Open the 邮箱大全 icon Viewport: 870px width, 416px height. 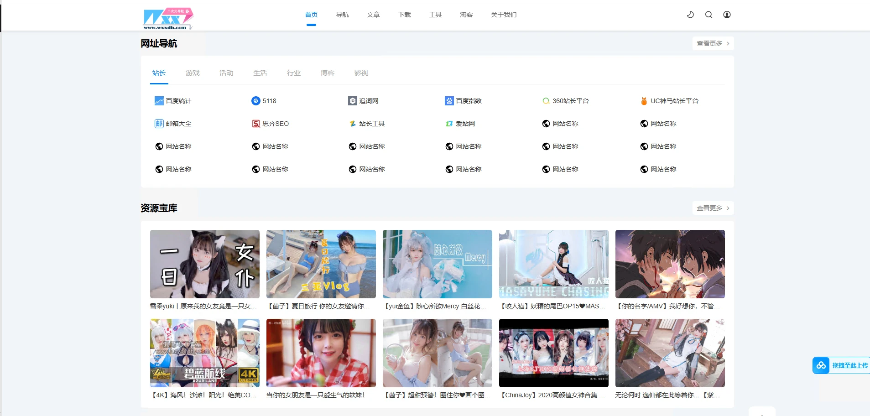(159, 124)
